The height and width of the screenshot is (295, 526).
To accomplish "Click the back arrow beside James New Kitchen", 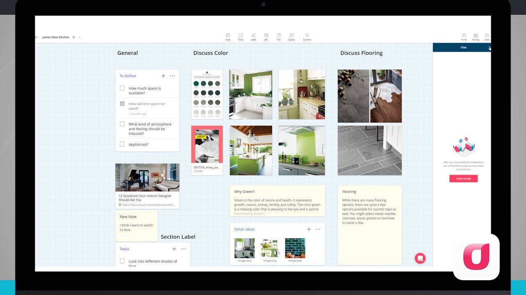I will 37,37.
